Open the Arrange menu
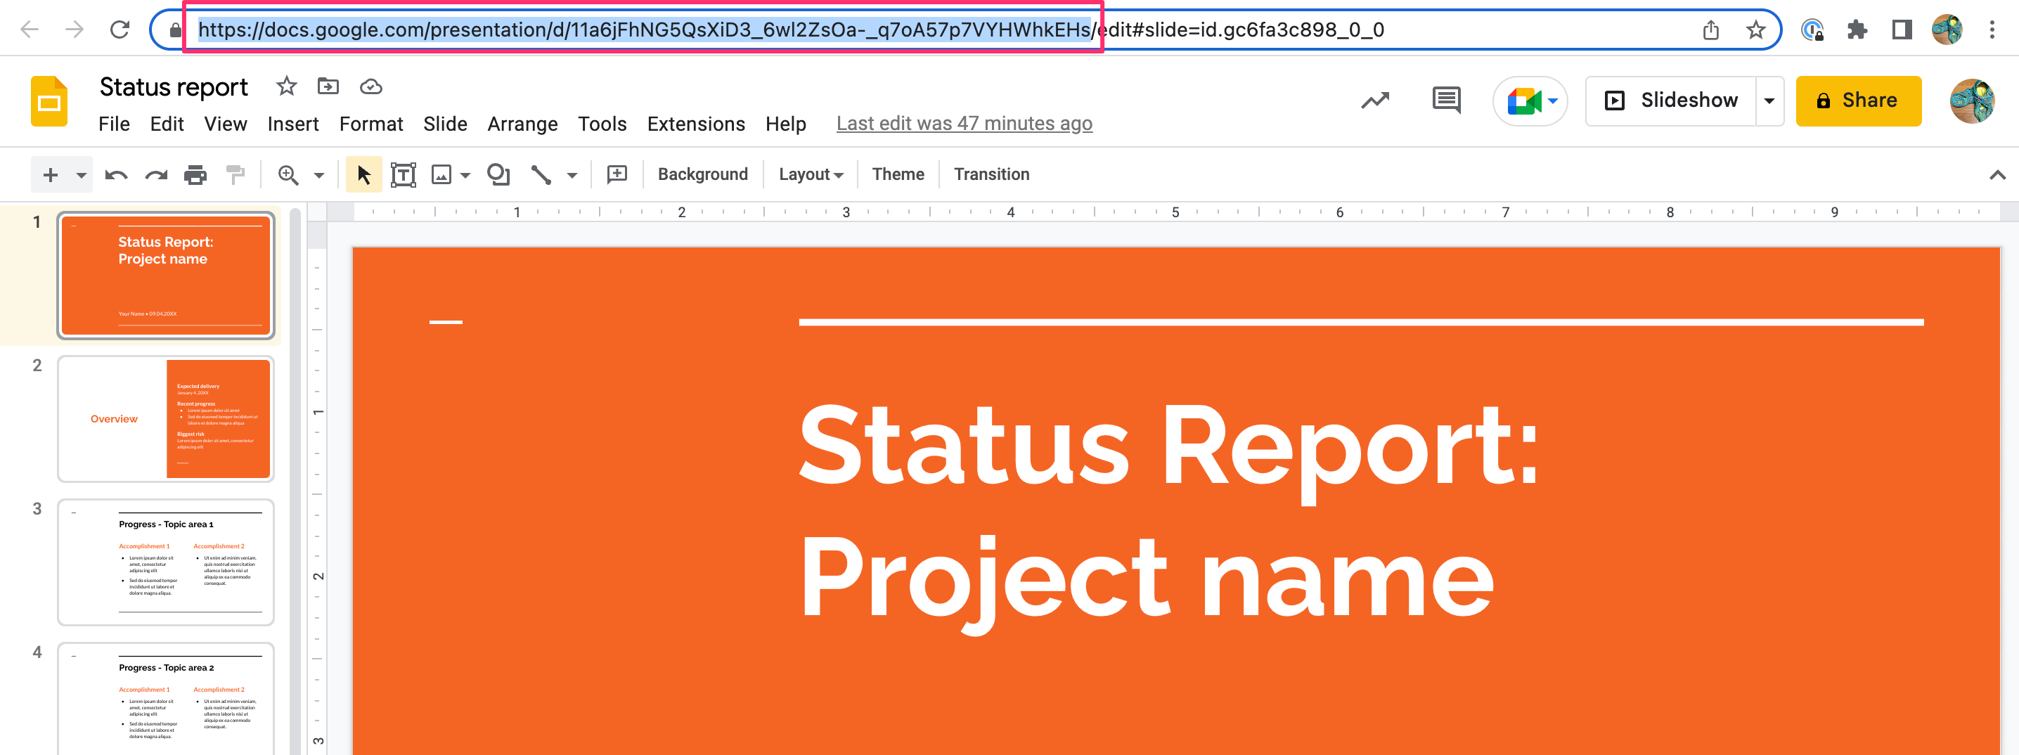2019x755 pixels. click(522, 124)
